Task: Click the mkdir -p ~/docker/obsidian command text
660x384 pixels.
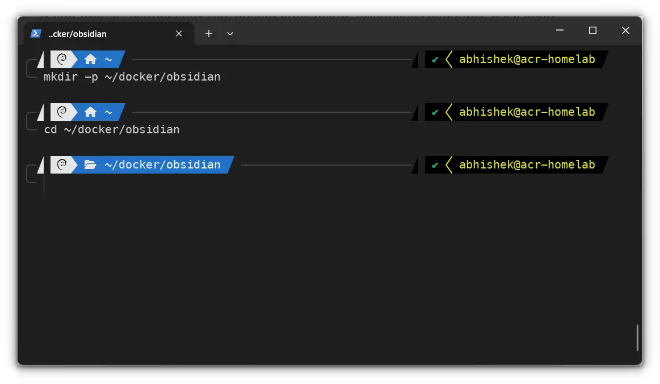Action: pos(132,77)
